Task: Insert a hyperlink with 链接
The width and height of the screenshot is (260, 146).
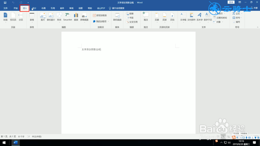Action: point(130,13)
